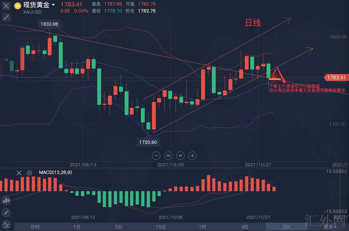Close the chart with top-left X
349x231 pixels.
click(6, 6)
